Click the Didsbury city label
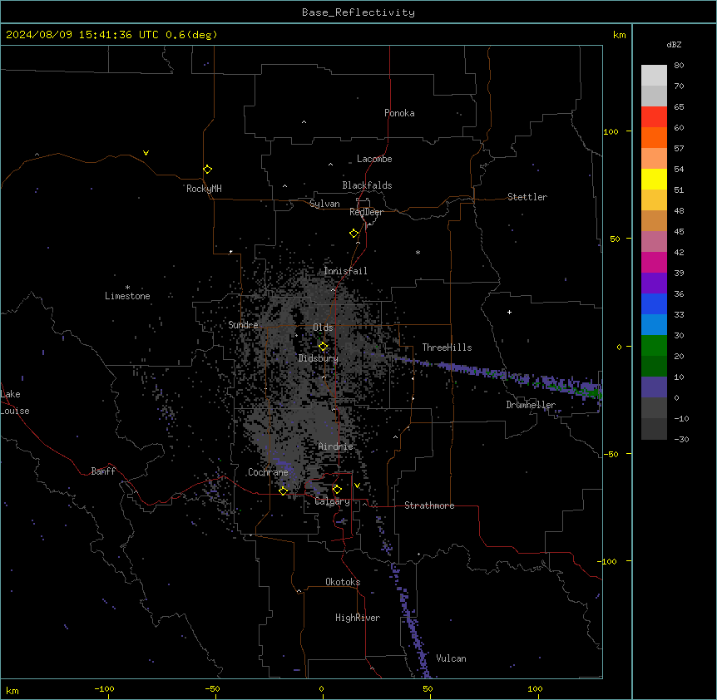Screen dimensions: 717x700 click(319, 358)
